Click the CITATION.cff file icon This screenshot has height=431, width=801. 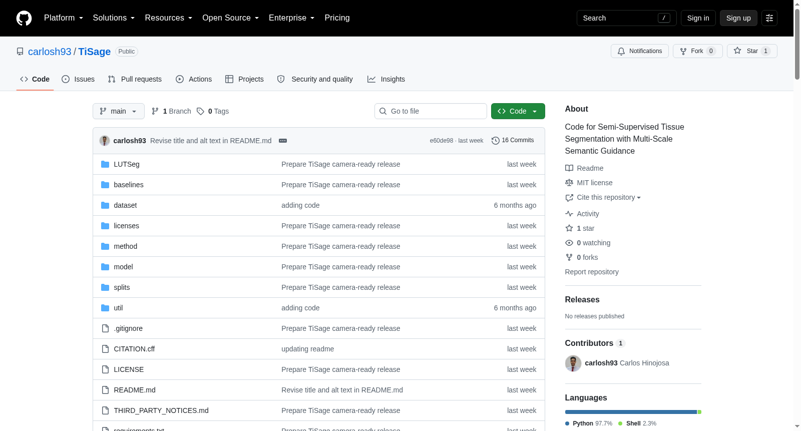coord(105,349)
